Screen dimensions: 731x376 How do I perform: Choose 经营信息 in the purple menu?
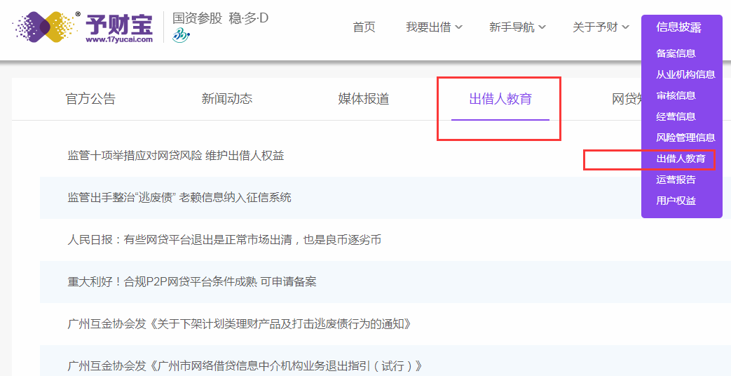tap(676, 116)
